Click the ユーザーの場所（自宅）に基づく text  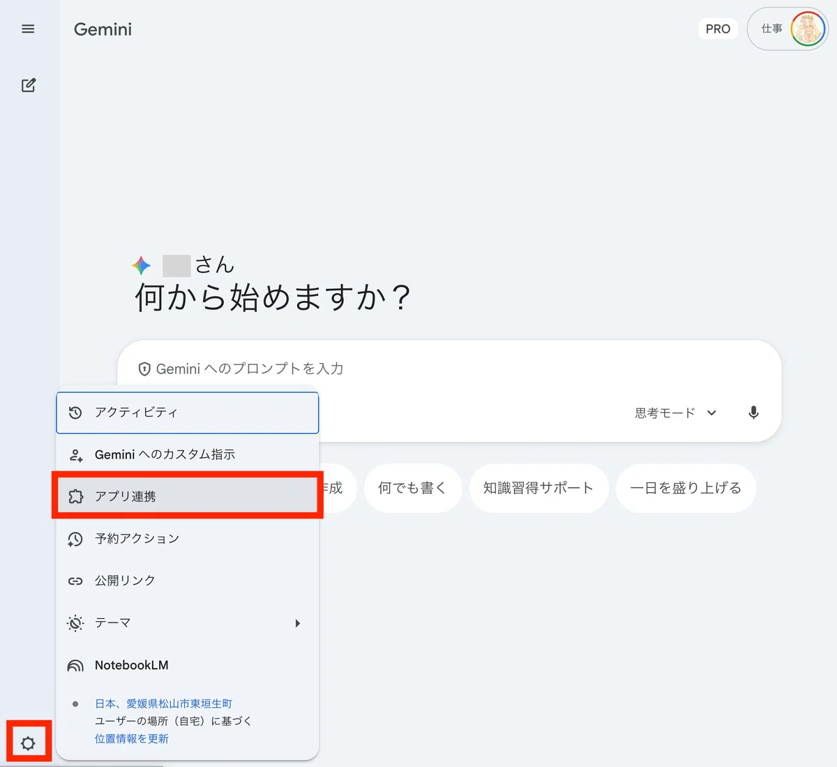pyautogui.click(x=173, y=721)
